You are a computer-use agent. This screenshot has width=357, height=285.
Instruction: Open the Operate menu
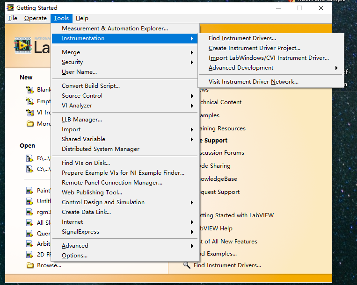pyautogui.click(x=35, y=18)
